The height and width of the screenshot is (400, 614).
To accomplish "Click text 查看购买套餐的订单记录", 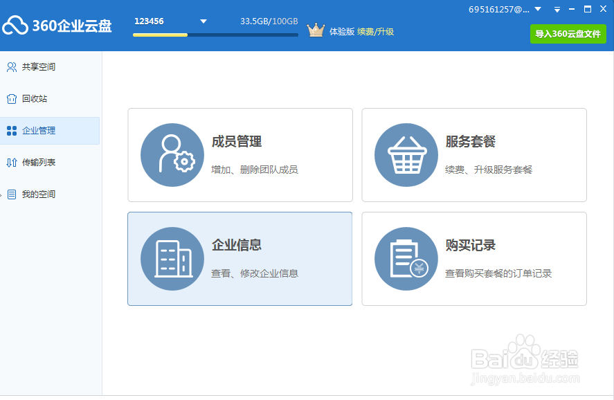I will point(498,273).
